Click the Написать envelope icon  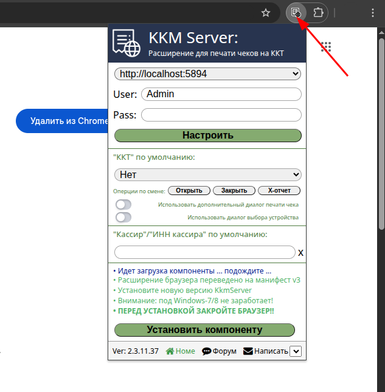coord(248,351)
